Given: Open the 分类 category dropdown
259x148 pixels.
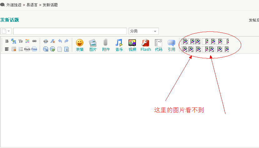Looking at the screenshot, I should (143, 31).
